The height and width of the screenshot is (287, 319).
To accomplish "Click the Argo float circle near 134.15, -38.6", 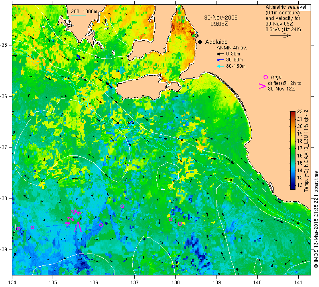I will (18, 228).
